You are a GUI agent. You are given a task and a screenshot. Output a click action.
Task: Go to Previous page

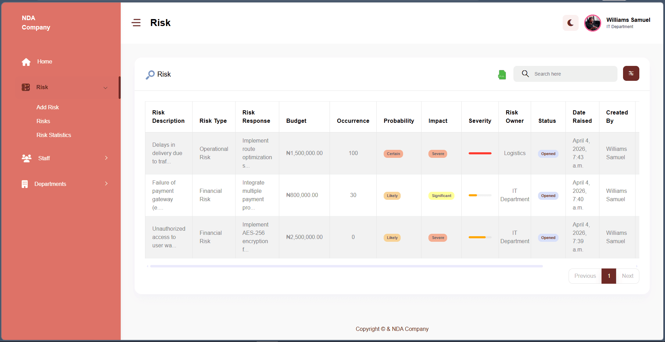pos(585,276)
